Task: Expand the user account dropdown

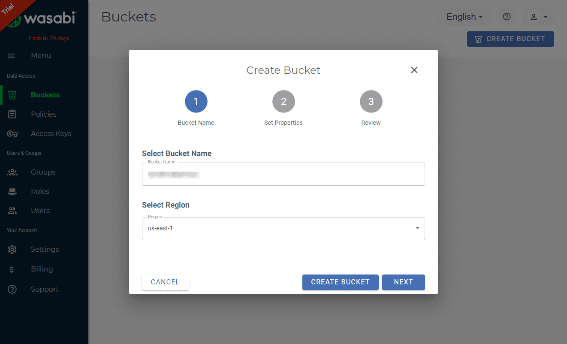Action: [538, 17]
